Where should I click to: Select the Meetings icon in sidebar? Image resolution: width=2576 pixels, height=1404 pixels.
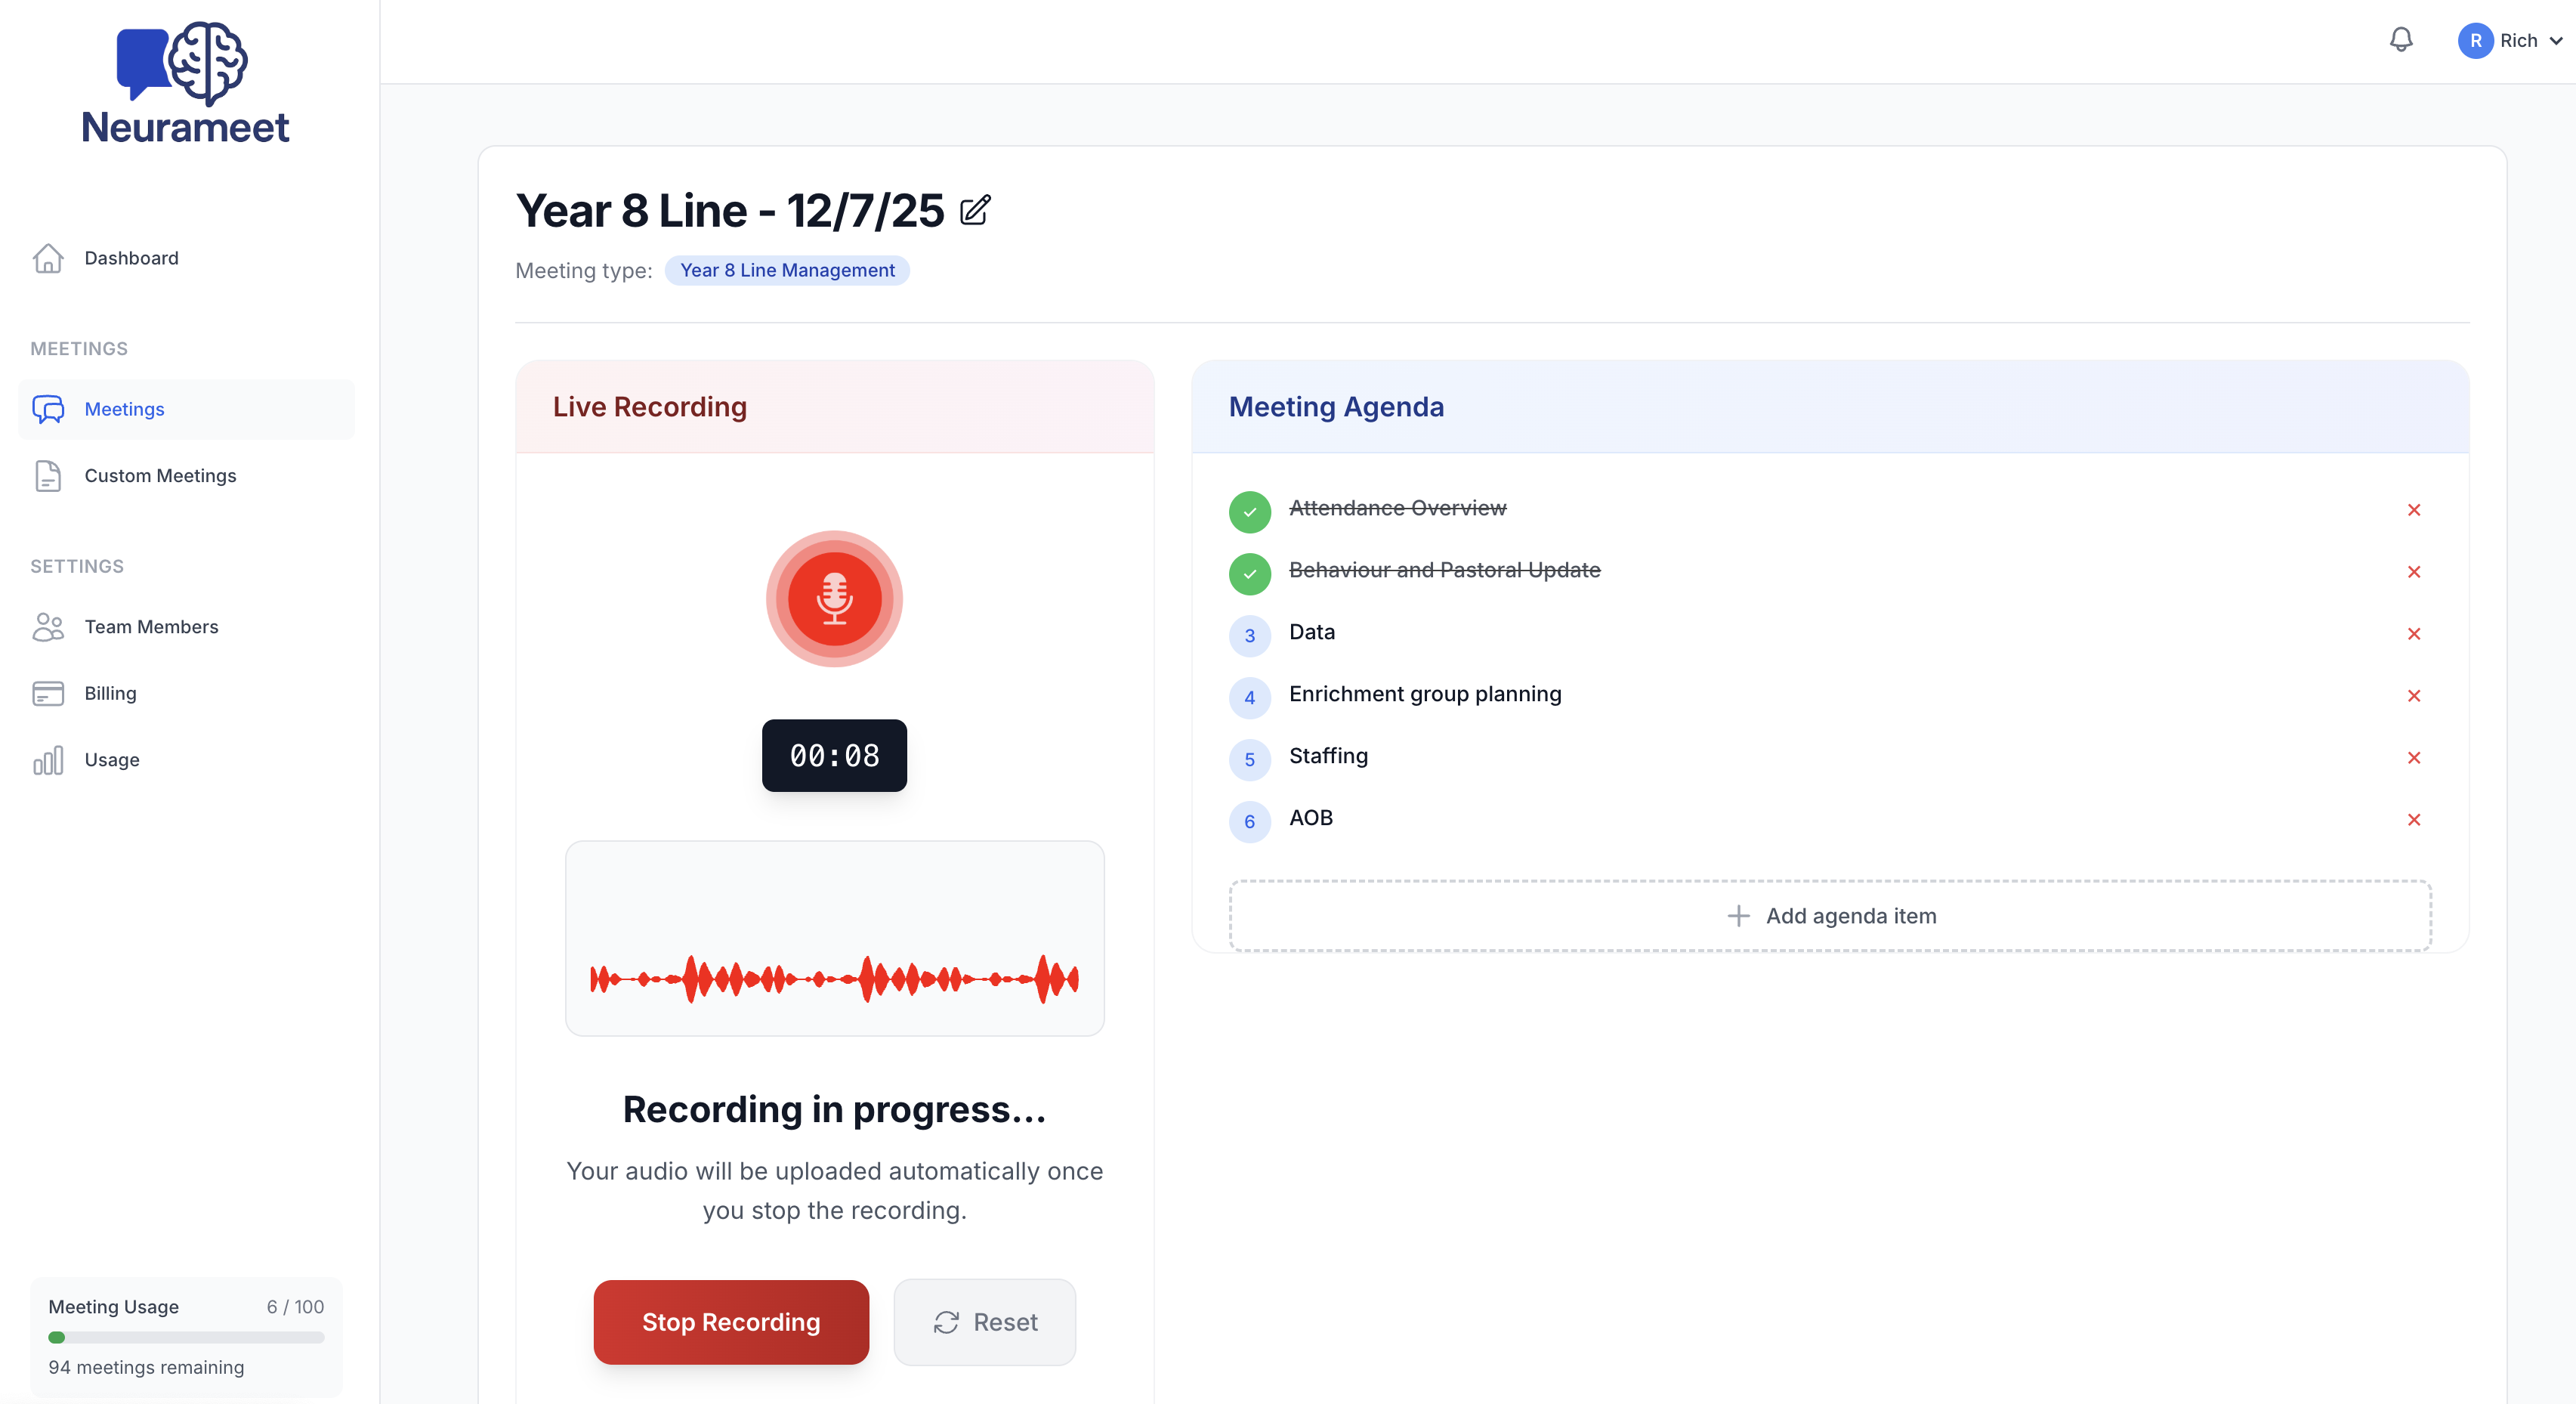(49, 409)
